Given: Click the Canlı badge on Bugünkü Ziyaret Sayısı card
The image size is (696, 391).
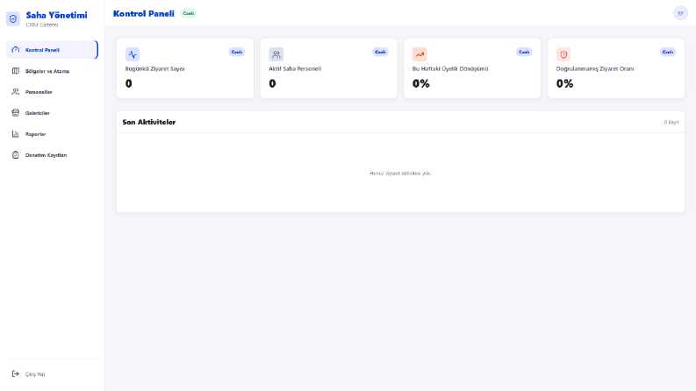Looking at the screenshot, I should coord(237,52).
